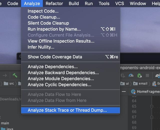
Task: Choose Inspect Code from the Analyze menu
Action: coord(43,11)
